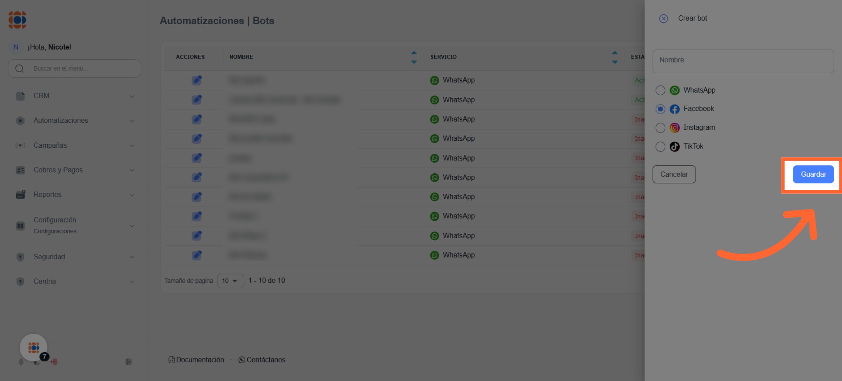
Task: Sort table by the Nombre column arrows
Action: (x=414, y=57)
